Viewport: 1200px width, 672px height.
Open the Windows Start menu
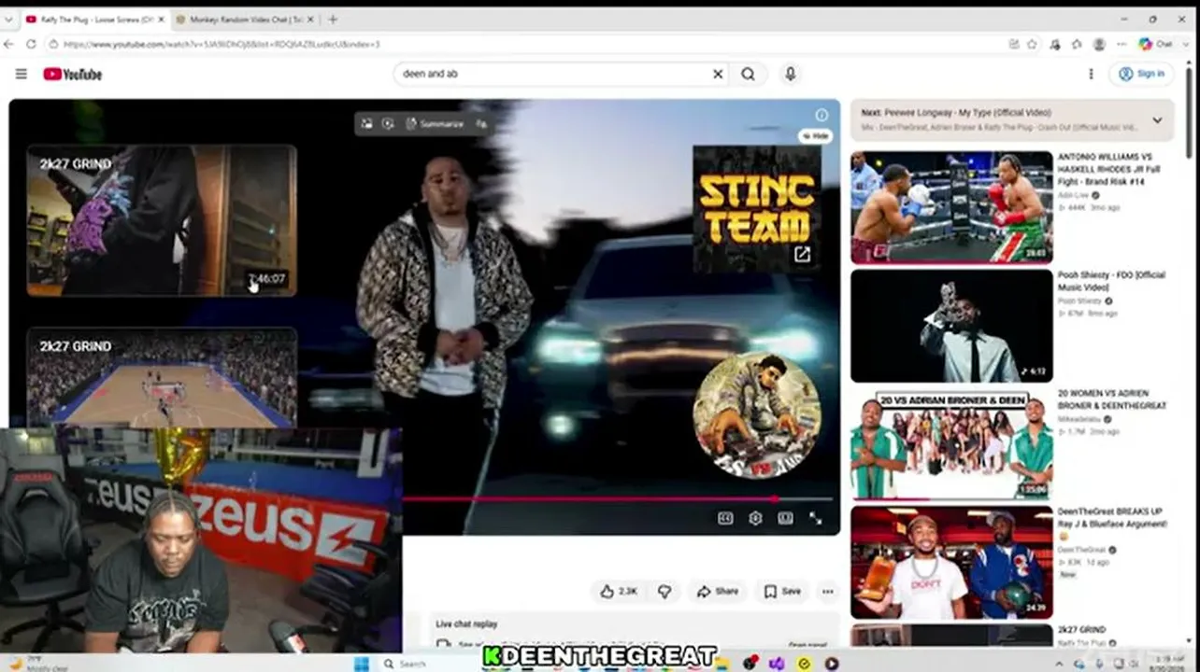click(x=362, y=664)
